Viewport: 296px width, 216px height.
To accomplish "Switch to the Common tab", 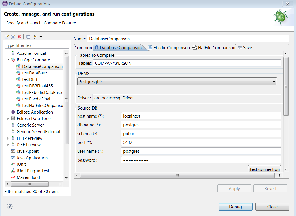I will coord(83,48).
